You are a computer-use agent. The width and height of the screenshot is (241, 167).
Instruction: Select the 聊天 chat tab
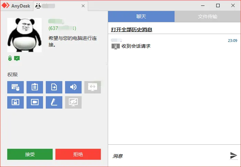point(141,16)
